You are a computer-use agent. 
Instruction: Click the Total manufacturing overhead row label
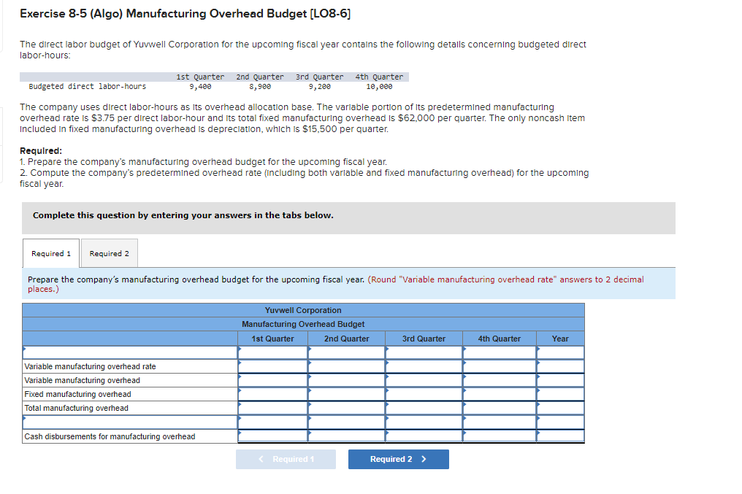76,408
